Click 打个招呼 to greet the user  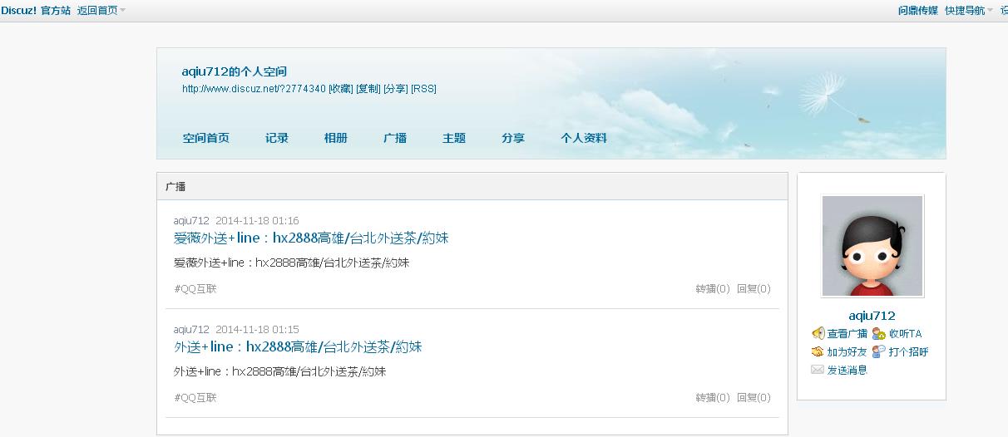click(x=909, y=351)
